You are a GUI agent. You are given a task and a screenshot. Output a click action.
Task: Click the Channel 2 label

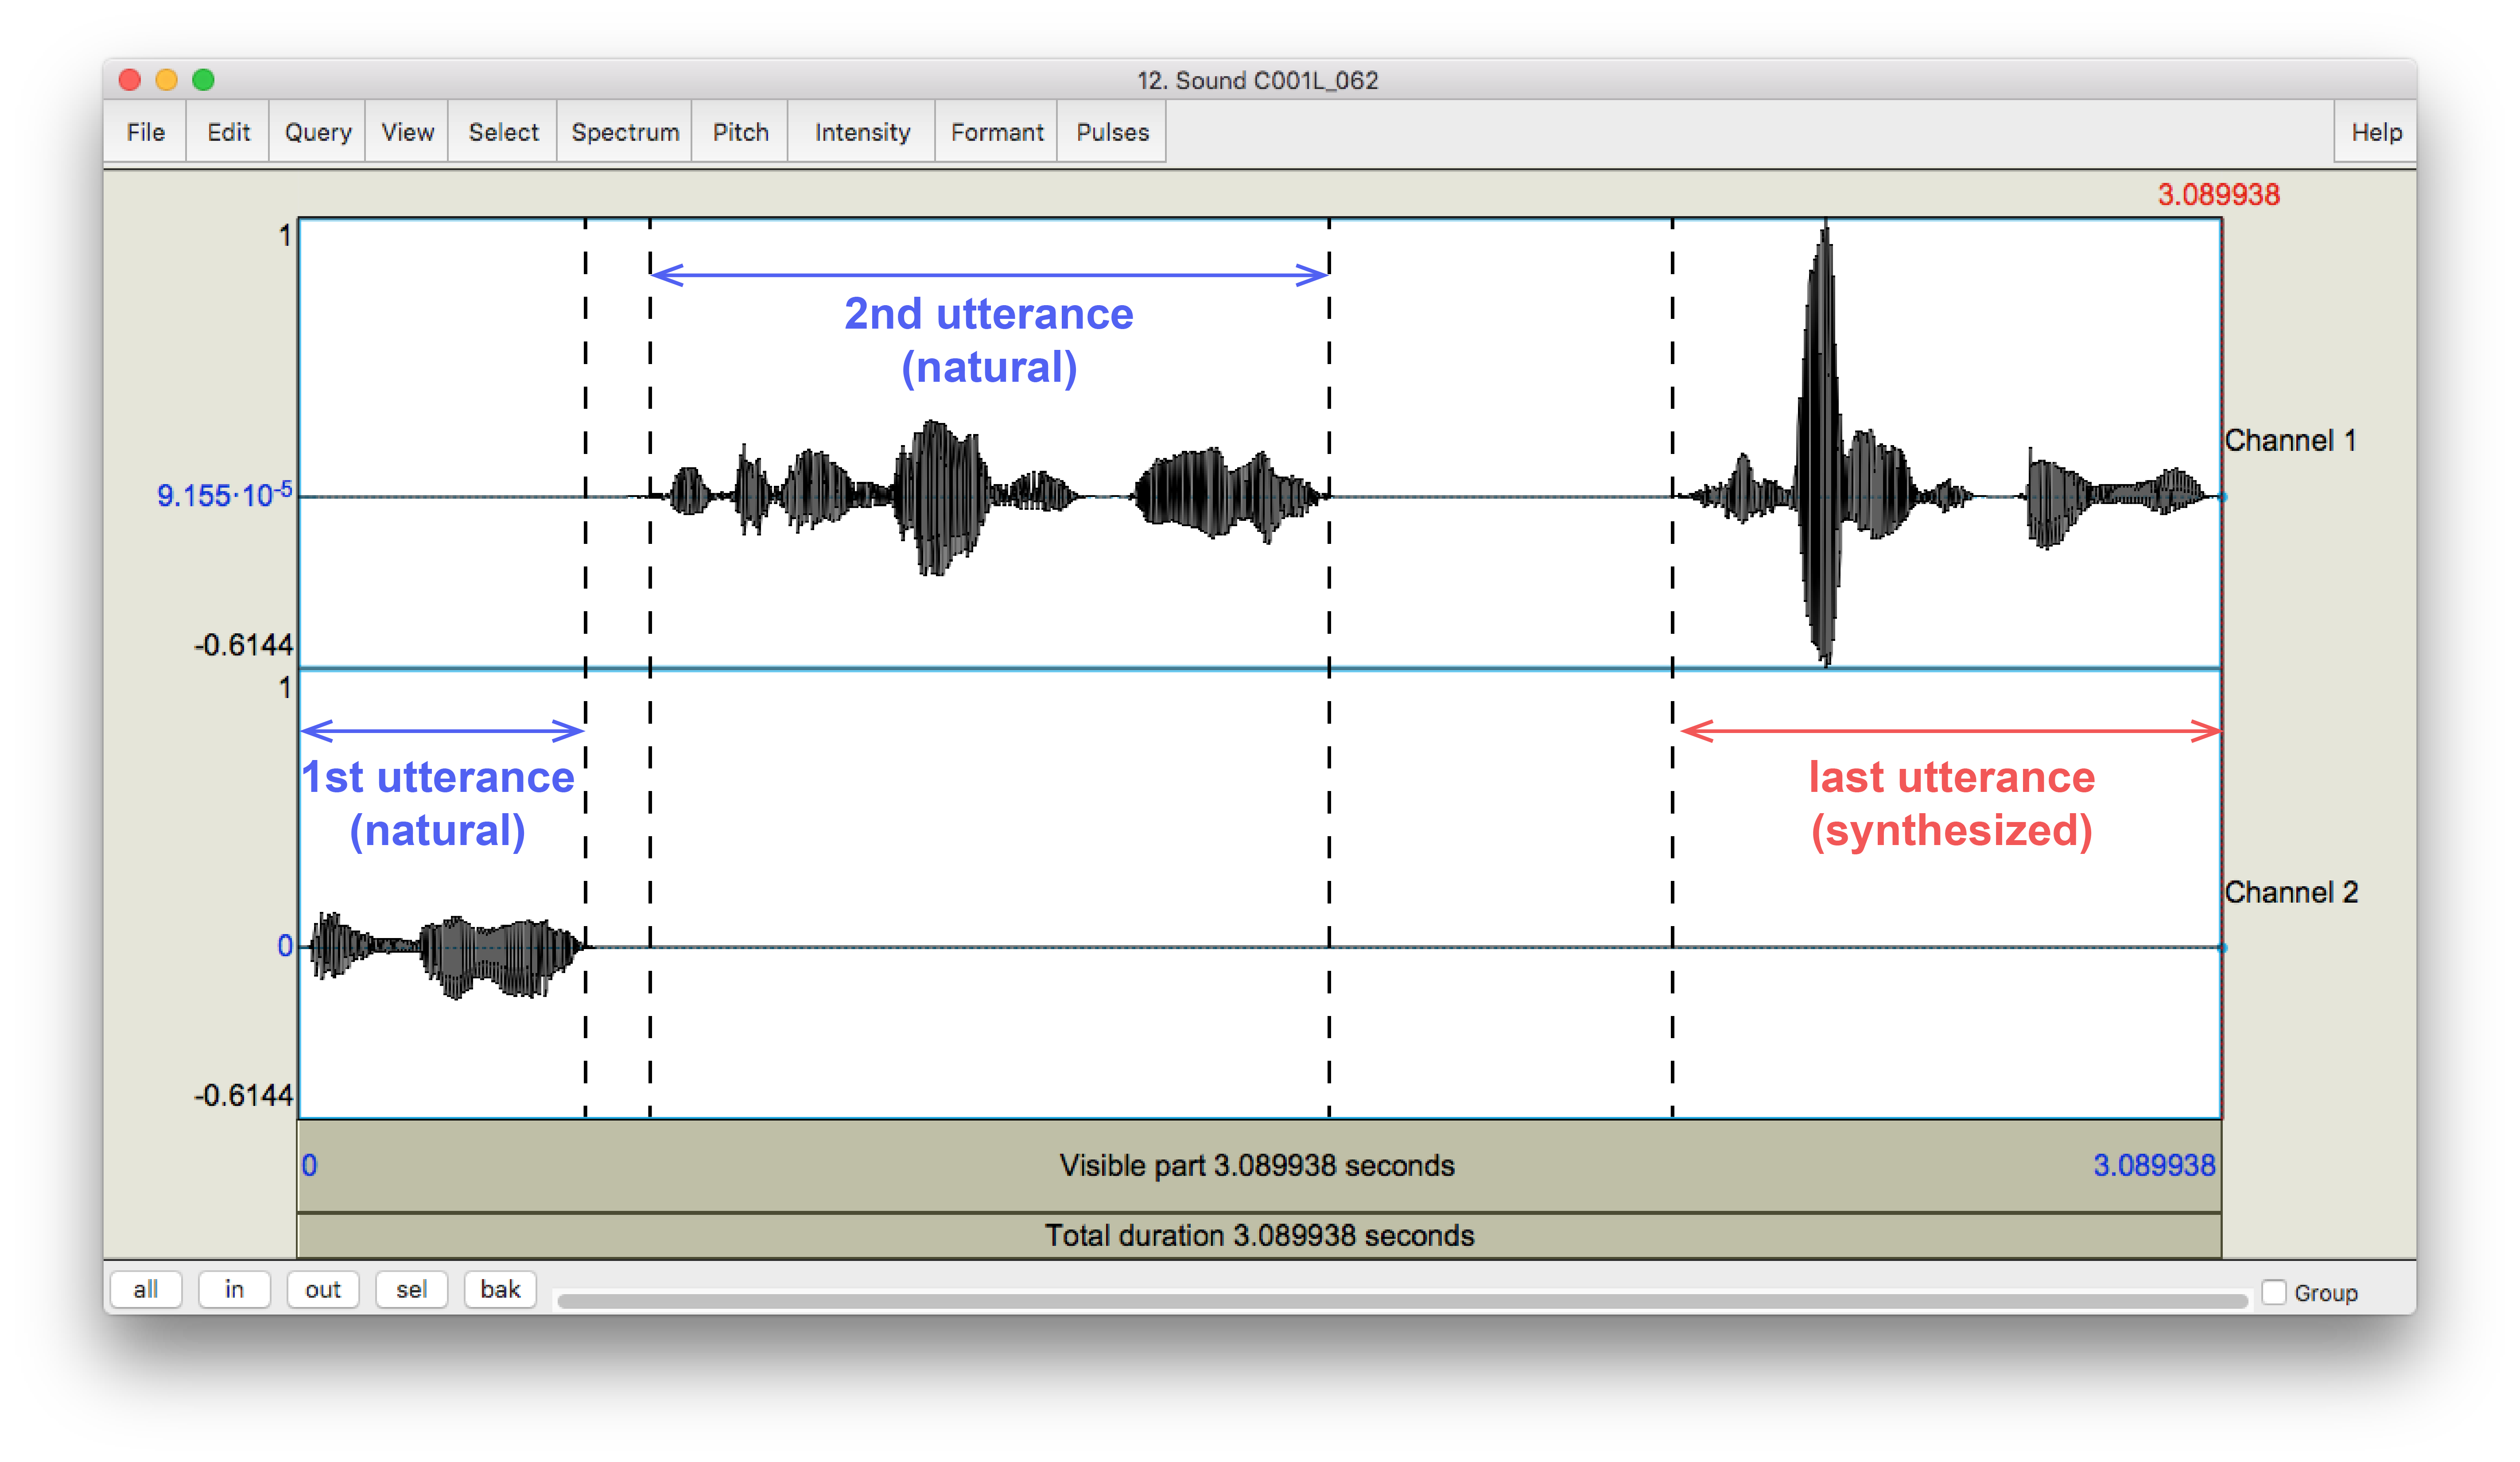click(2291, 892)
